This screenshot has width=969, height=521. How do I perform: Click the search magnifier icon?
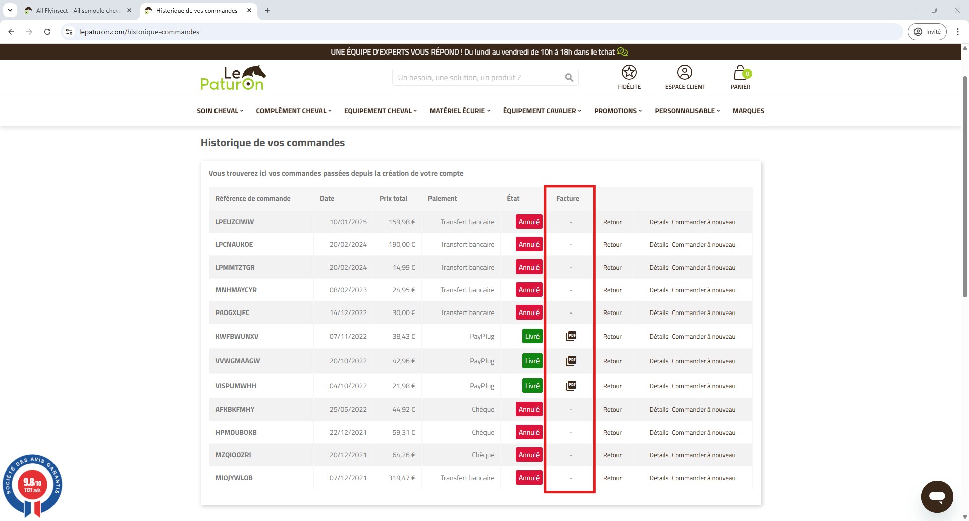coord(569,78)
